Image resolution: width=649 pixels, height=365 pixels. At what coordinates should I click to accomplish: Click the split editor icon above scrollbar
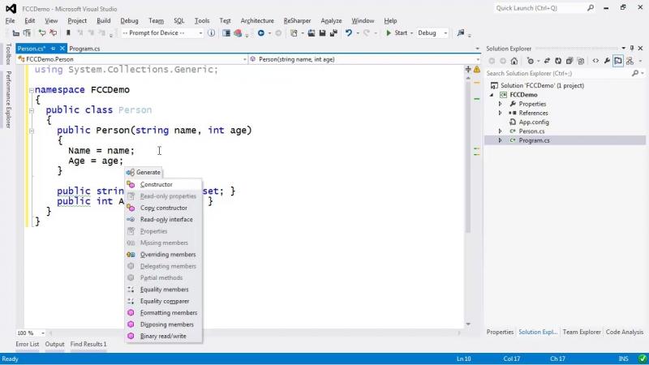click(x=468, y=69)
